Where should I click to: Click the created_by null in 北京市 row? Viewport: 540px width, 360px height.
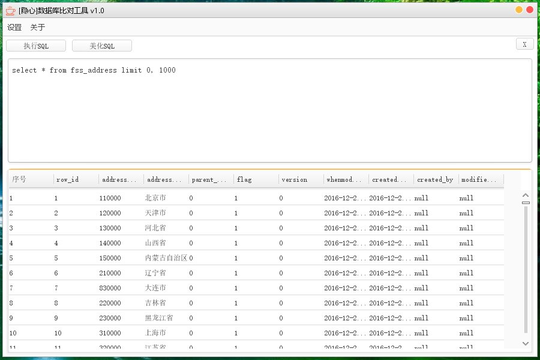(421, 198)
